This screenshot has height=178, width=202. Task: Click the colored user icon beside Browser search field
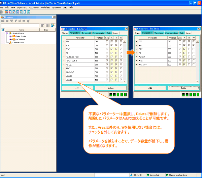[53, 26]
